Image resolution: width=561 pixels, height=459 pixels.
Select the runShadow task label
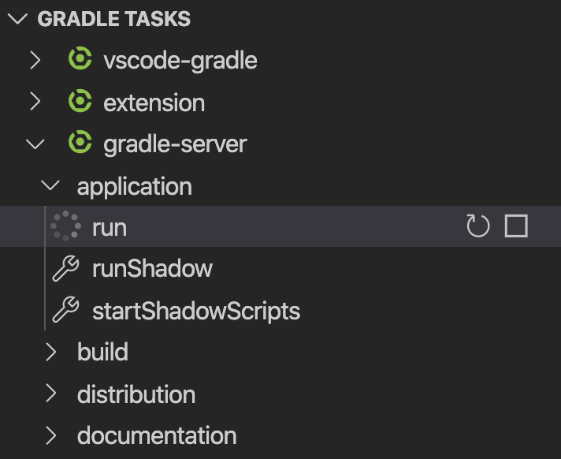point(152,269)
